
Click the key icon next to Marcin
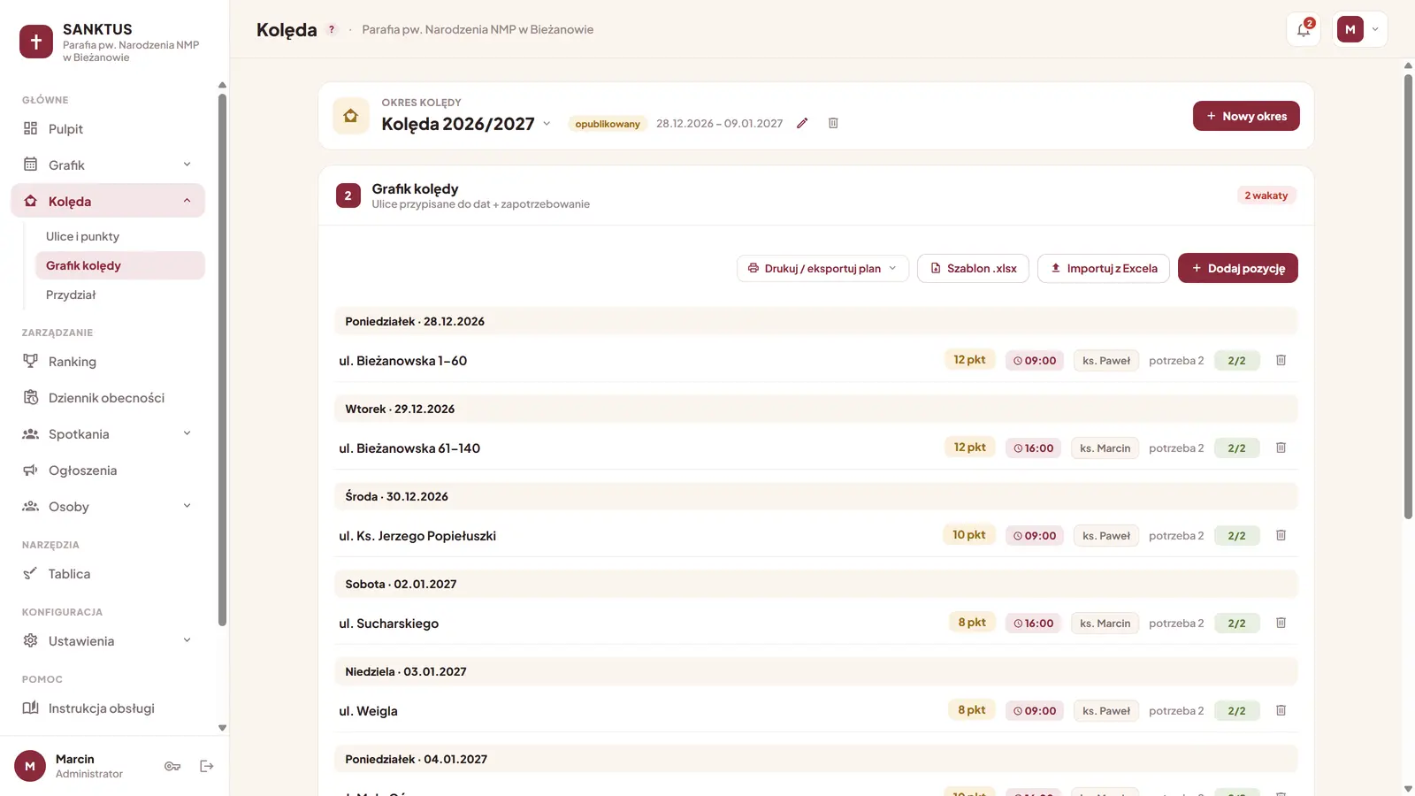click(172, 766)
